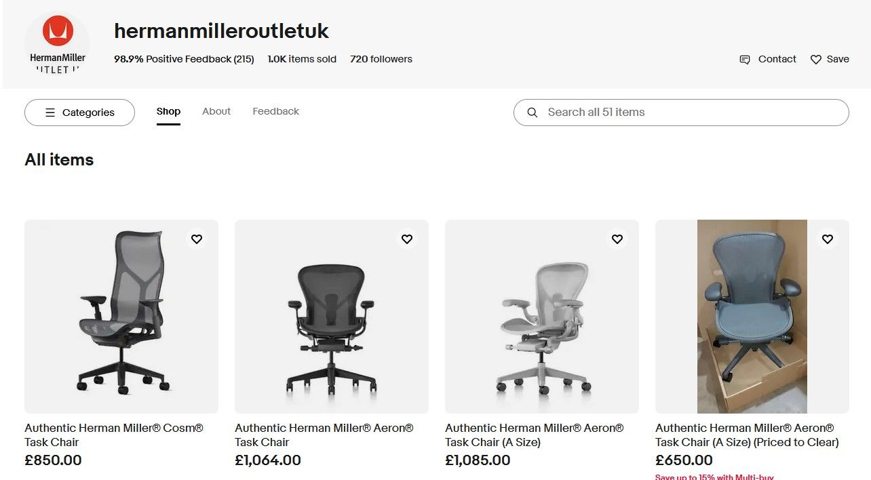
Task: Add £1,064.00 Aeron chair to watchlist heart
Action: click(407, 239)
